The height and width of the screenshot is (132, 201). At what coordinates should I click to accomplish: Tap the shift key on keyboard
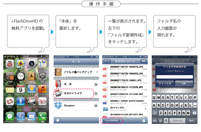155,113
